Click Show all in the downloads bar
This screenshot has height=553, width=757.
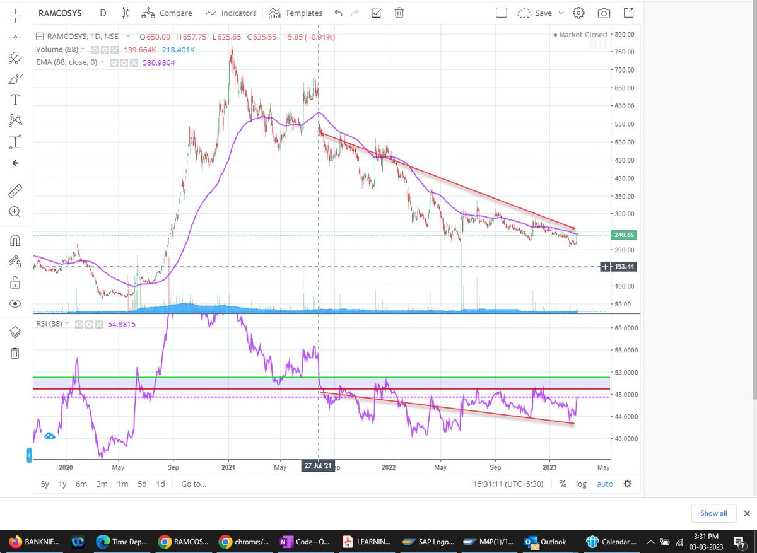[x=713, y=513]
